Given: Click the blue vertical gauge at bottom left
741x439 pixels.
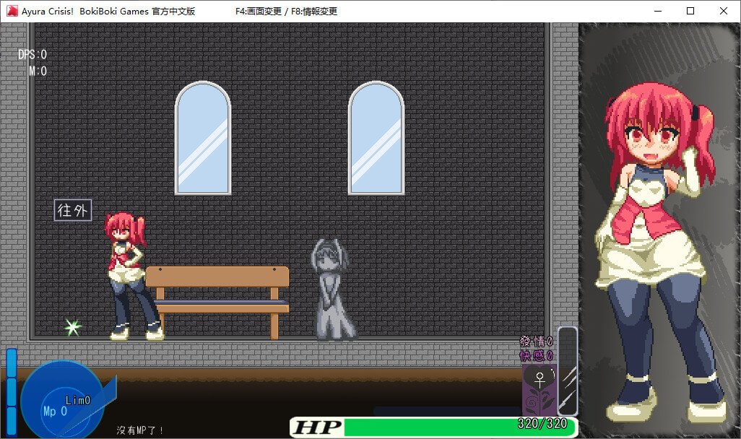Looking at the screenshot, I should 11,390.
